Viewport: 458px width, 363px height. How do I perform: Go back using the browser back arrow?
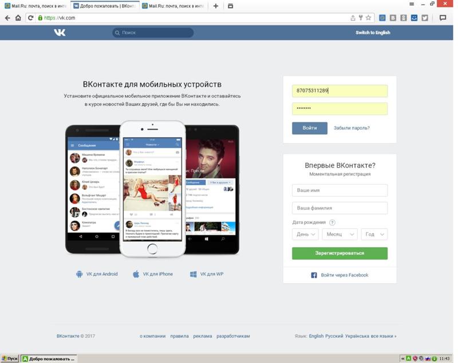click(x=7, y=18)
